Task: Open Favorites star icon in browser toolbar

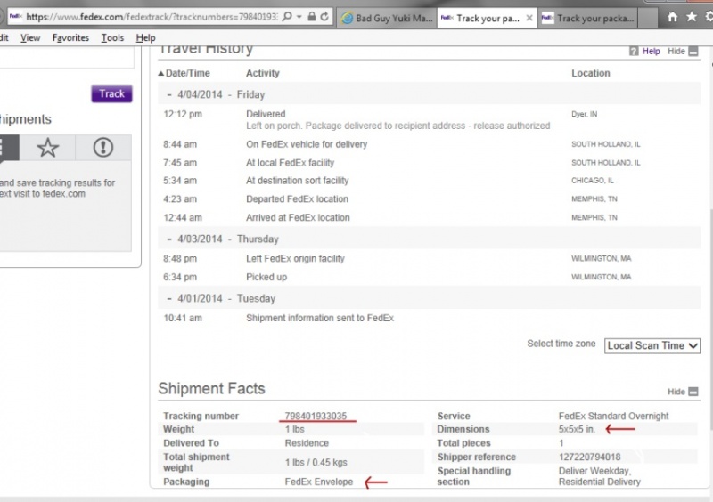Action: click(692, 17)
